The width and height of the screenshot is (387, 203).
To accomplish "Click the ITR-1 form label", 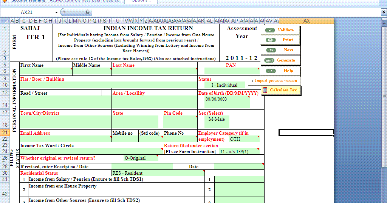I will point(36,37).
